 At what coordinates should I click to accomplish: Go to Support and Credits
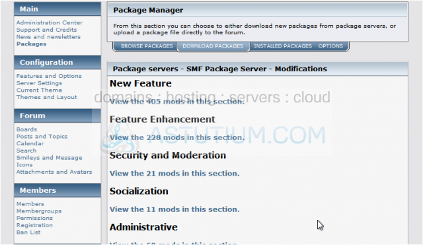[x=46, y=30]
